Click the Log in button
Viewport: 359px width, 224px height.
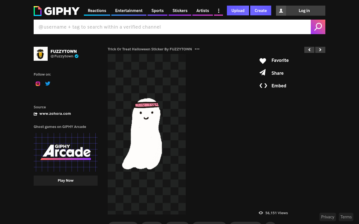point(304,11)
